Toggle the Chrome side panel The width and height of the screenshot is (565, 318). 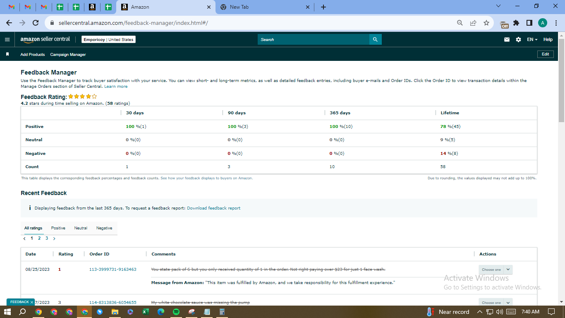(529, 23)
